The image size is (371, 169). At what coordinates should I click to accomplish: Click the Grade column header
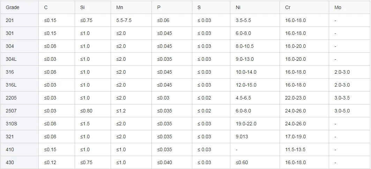click(13, 7)
